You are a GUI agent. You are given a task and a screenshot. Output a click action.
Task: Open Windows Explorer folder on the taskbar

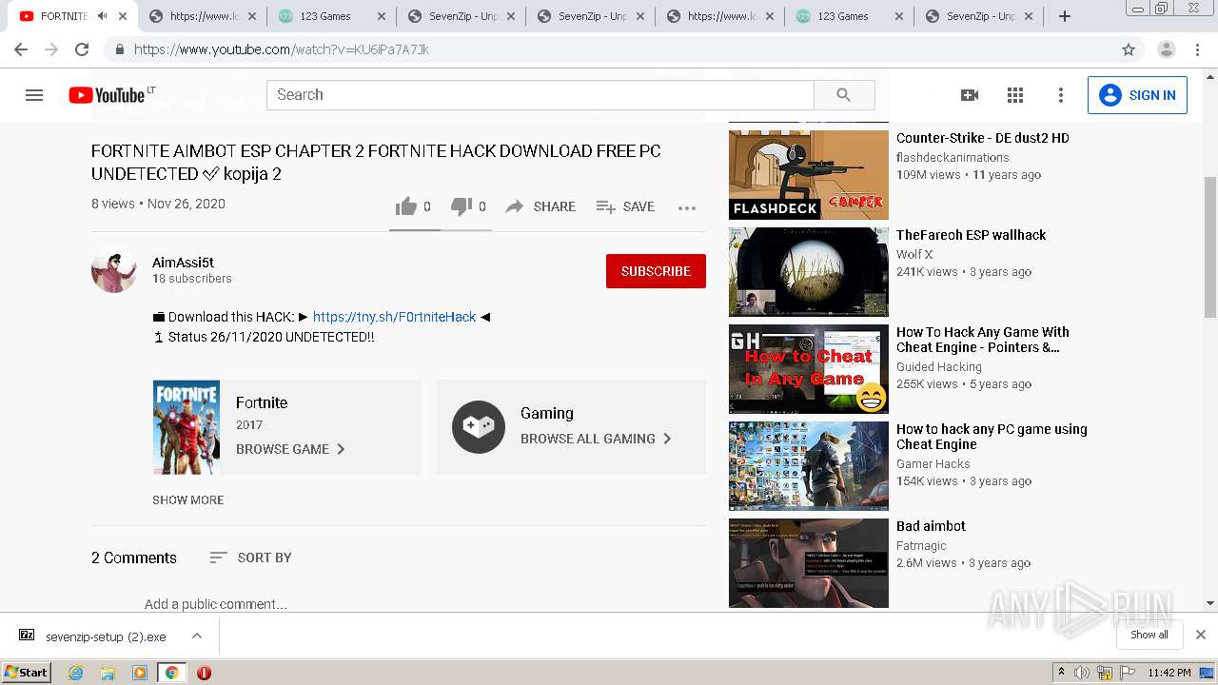108,673
